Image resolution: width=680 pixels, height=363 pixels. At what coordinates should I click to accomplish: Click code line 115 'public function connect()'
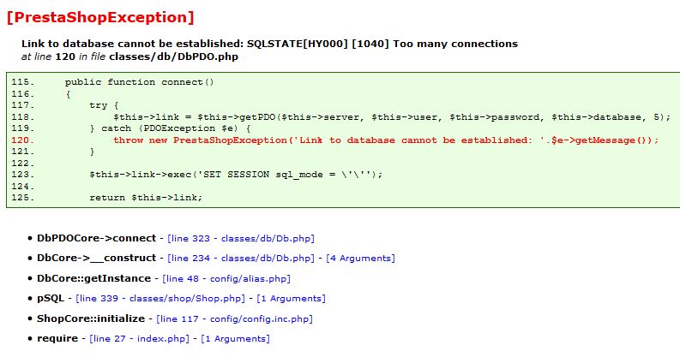112,82
